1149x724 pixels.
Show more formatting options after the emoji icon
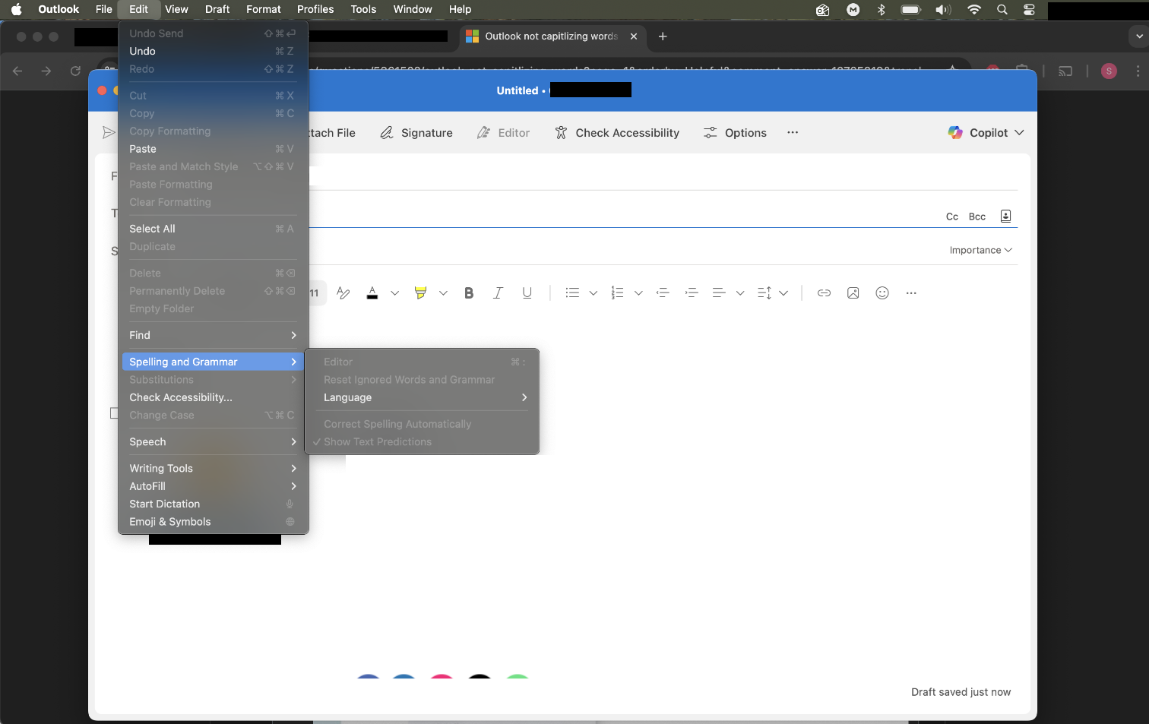(x=911, y=293)
